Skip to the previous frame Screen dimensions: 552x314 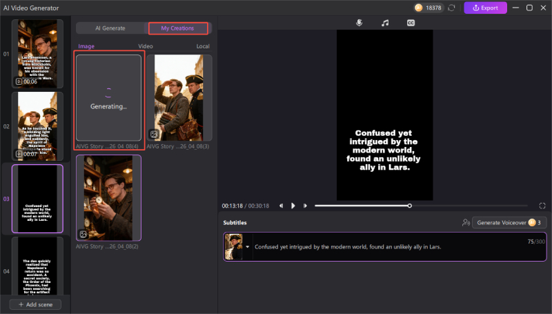(x=281, y=206)
